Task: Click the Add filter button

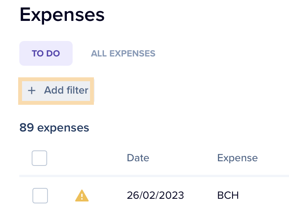Action: [56, 91]
